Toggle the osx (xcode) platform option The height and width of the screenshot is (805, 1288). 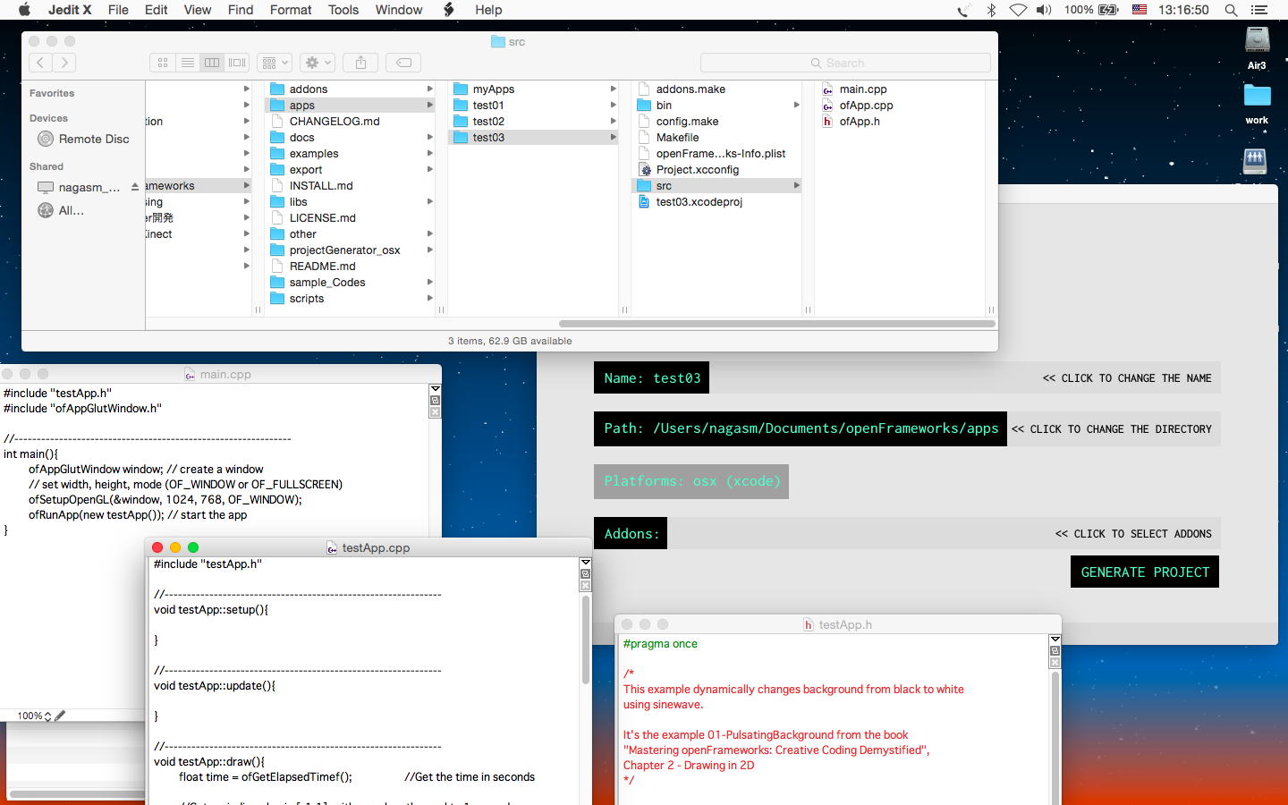point(691,481)
